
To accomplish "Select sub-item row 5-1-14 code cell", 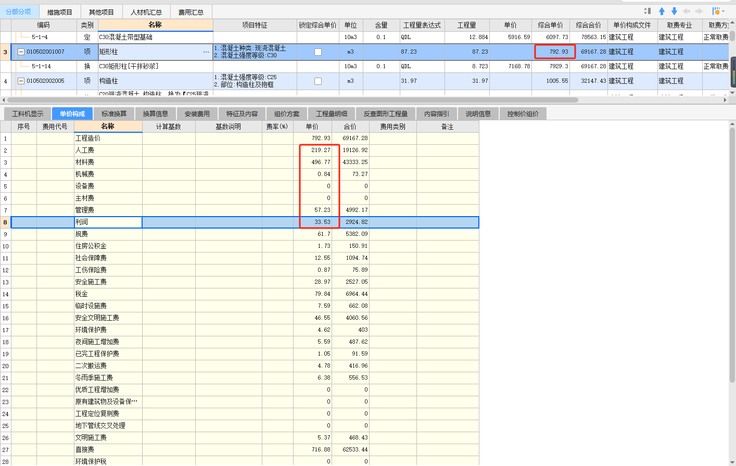I will pyautogui.click(x=44, y=67).
